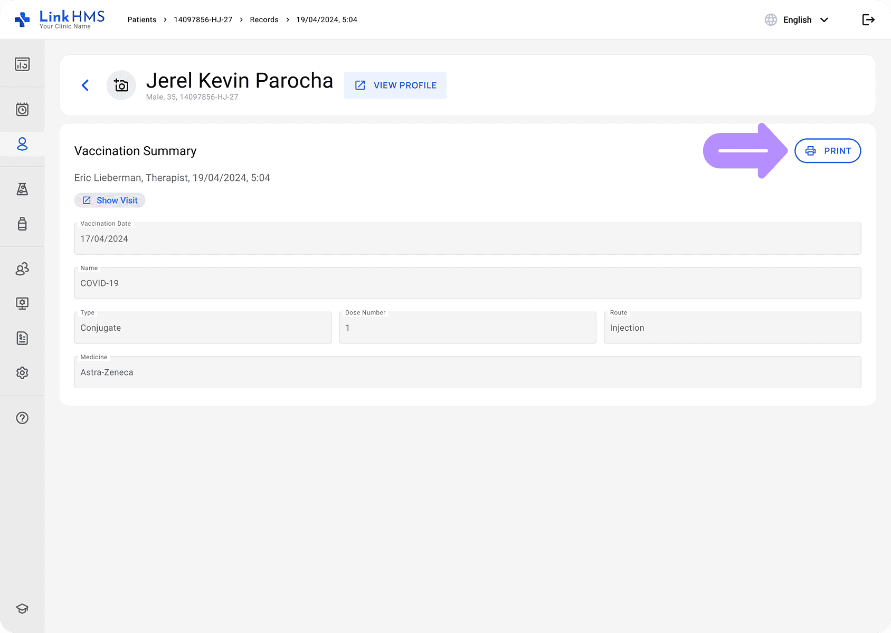Upload patient photo via camera icon

121,85
